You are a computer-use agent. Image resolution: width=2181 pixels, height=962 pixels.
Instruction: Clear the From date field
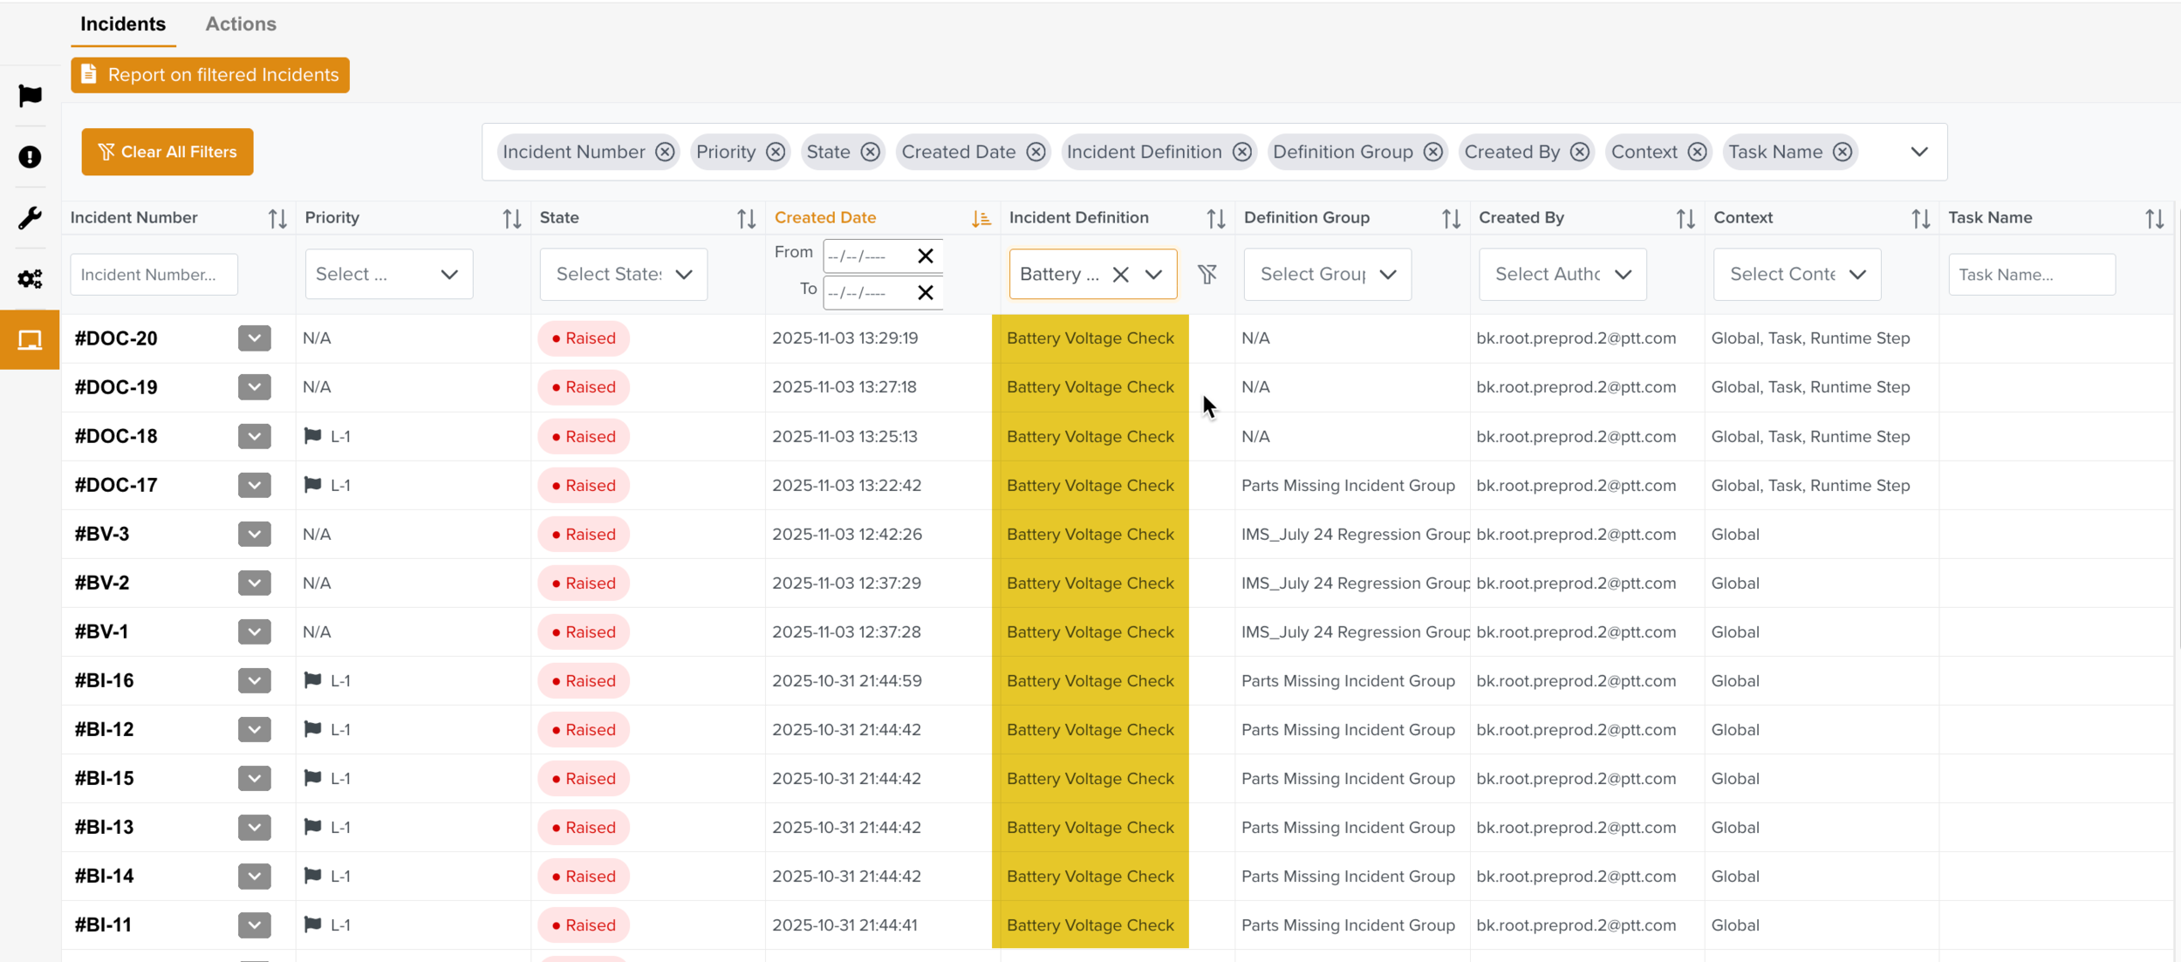click(926, 256)
